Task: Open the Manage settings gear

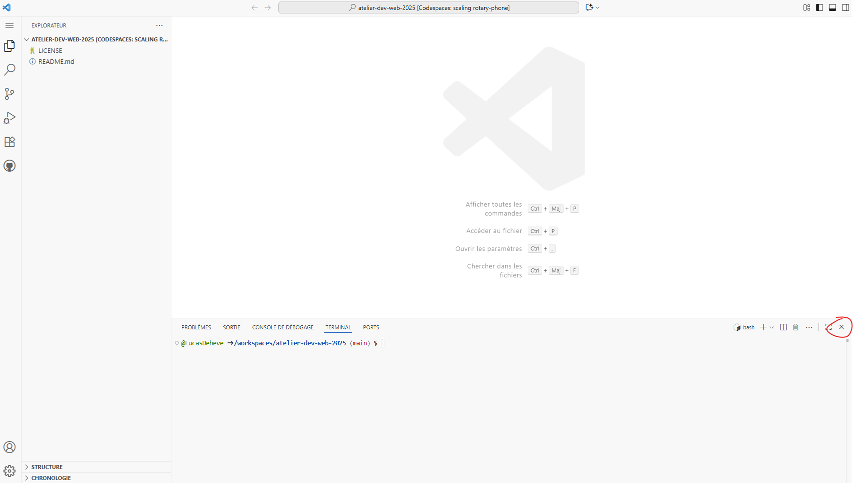Action: tap(9, 471)
